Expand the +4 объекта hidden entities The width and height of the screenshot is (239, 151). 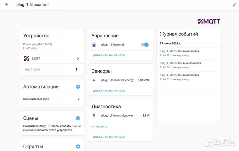pyautogui.click(x=99, y=127)
